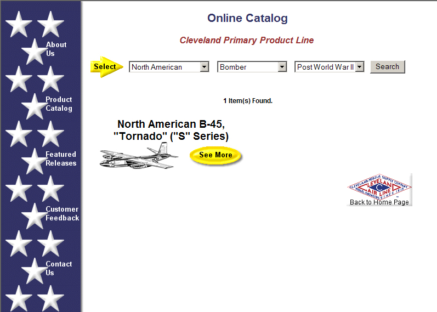This screenshot has width=437, height=312.
Task: Open the Customer Feedback sidebar link
Action: coord(62,214)
